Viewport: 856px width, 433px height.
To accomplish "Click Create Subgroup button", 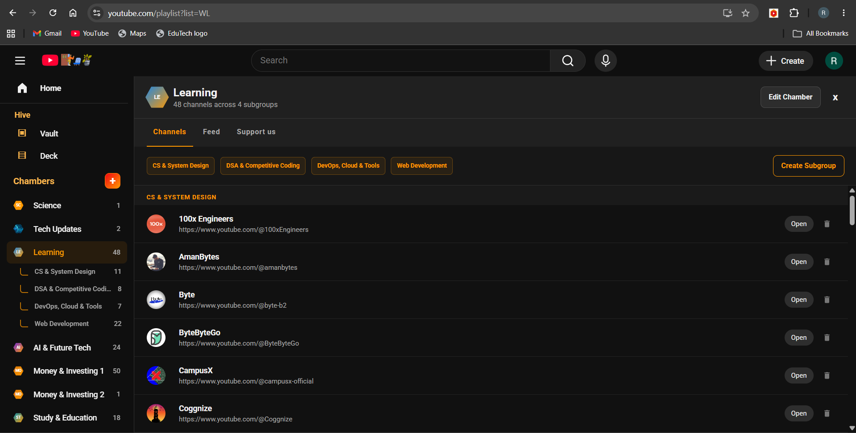I will (x=808, y=166).
